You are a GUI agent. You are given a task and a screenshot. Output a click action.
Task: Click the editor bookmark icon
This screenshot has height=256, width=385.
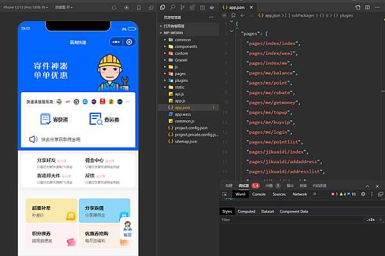(x=234, y=15)
